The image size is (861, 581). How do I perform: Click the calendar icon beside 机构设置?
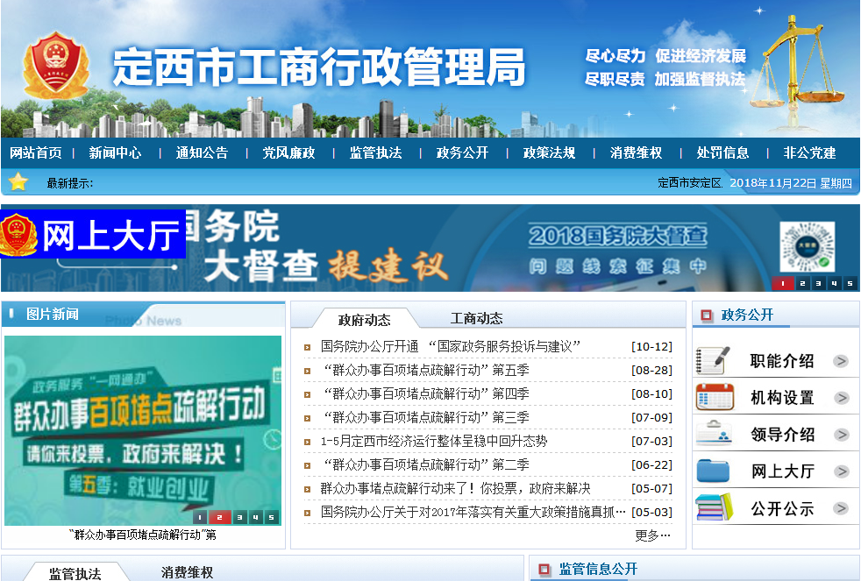713,397
